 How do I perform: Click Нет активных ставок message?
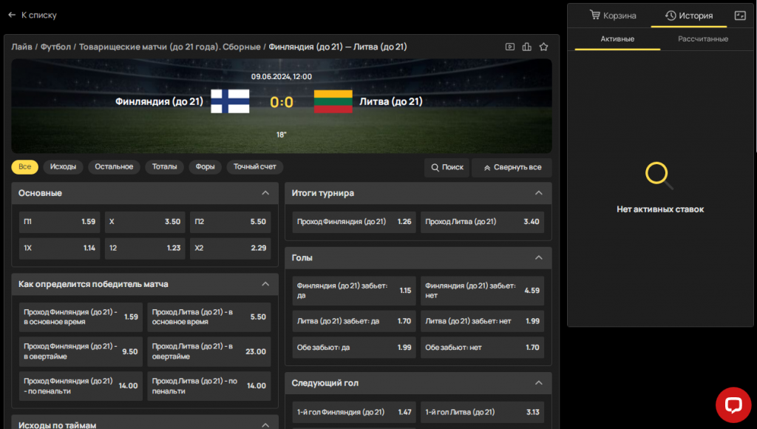pos(660,209)
